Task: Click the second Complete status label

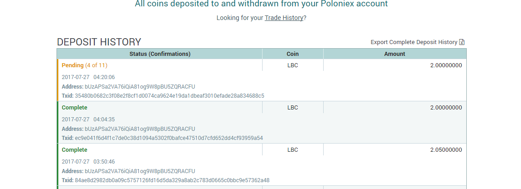Action: pos(74,150)
